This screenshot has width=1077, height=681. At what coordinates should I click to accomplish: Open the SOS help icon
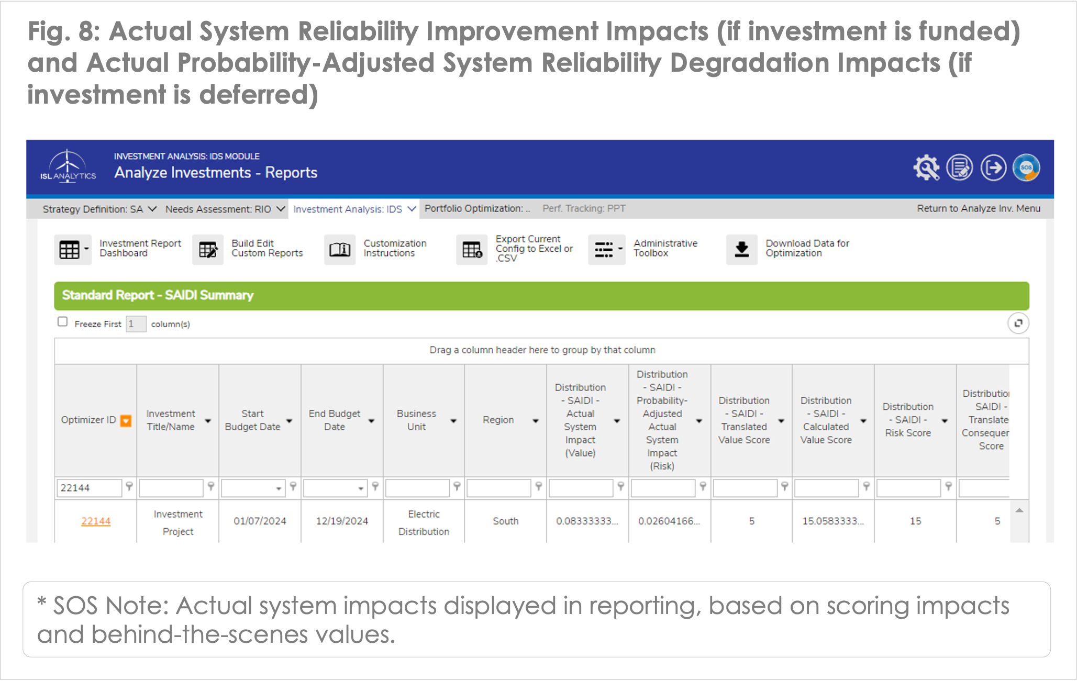pyautogui.click(x=1026, y=168)
